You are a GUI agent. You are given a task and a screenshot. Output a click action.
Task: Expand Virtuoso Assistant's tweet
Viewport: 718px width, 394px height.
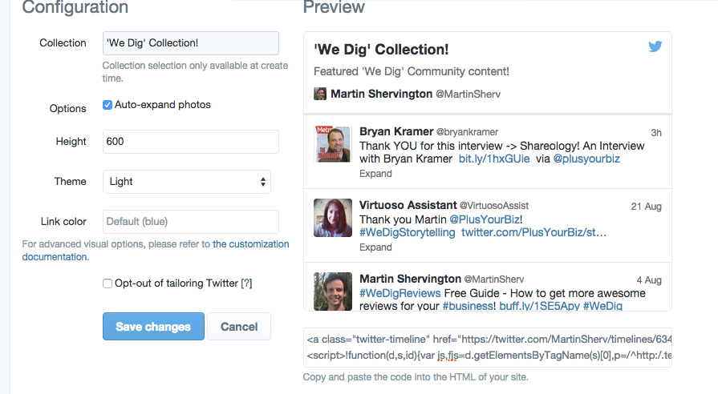click(375, 247)
